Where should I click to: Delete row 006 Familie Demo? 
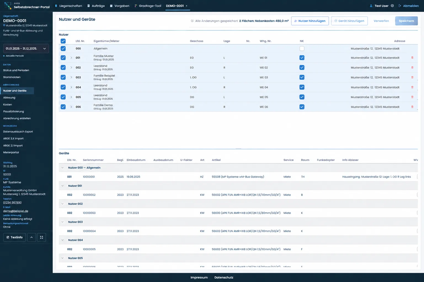pyautogui.click(x=412, y=107)
